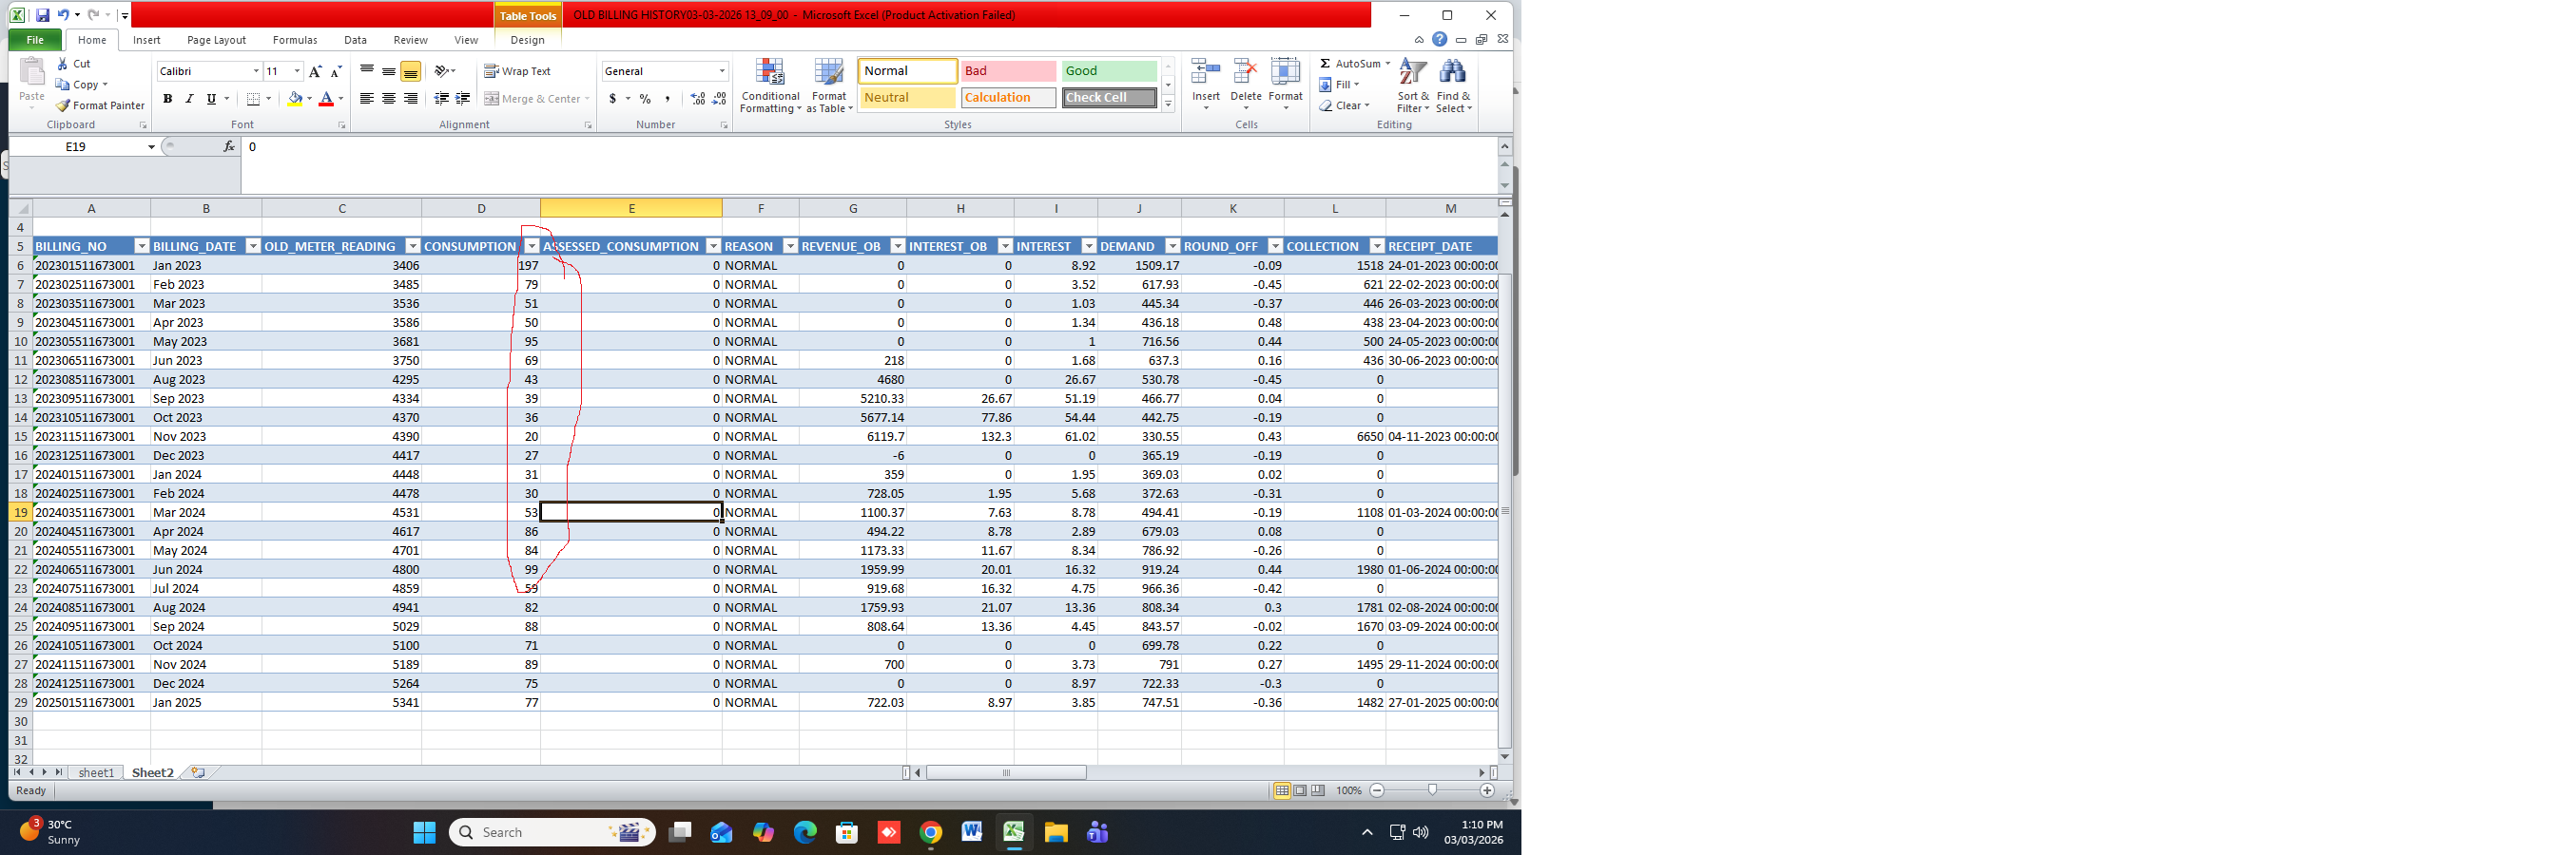This screenshot has width=2576, height=855.
Task: Expand the font size dropdown
Action: 297,71
